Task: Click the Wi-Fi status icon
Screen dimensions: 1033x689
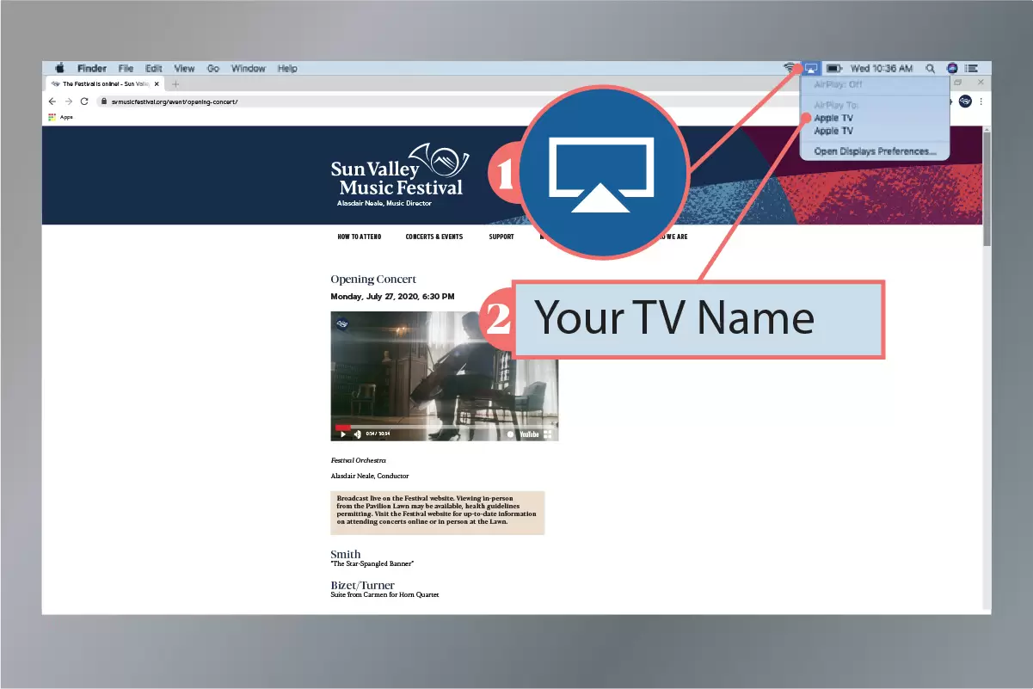Action: [x=789, y=69]
